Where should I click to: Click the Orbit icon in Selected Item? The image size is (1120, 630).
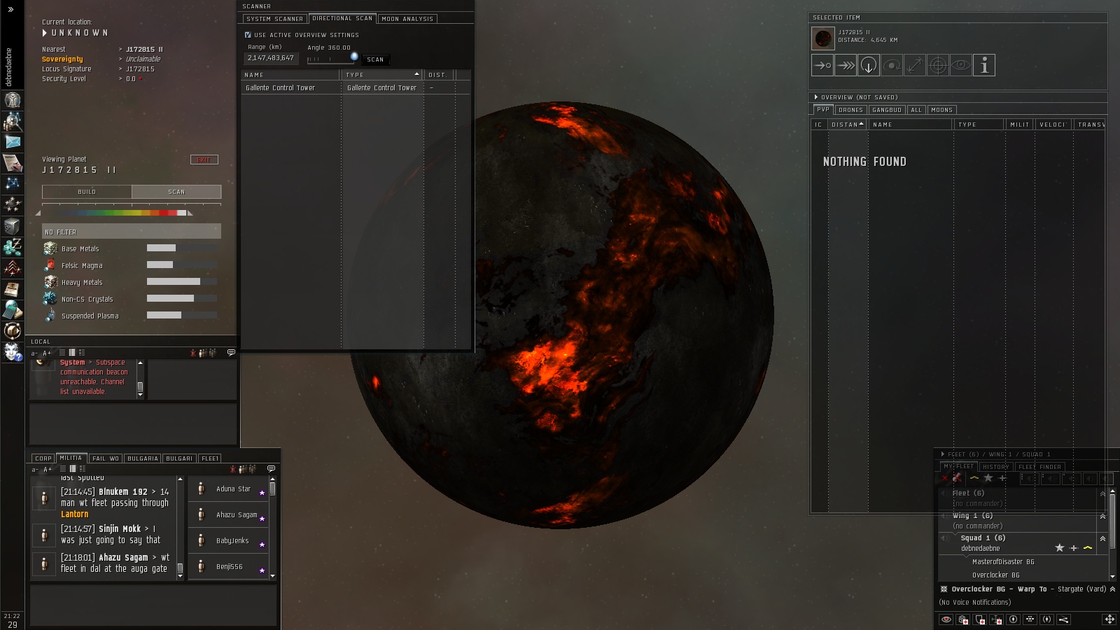[892, 65]
